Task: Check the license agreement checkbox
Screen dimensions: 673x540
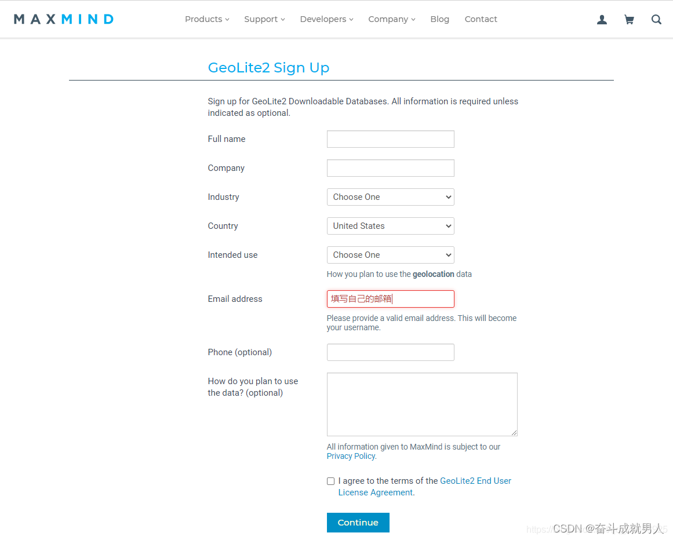Action: pos(330,481)
